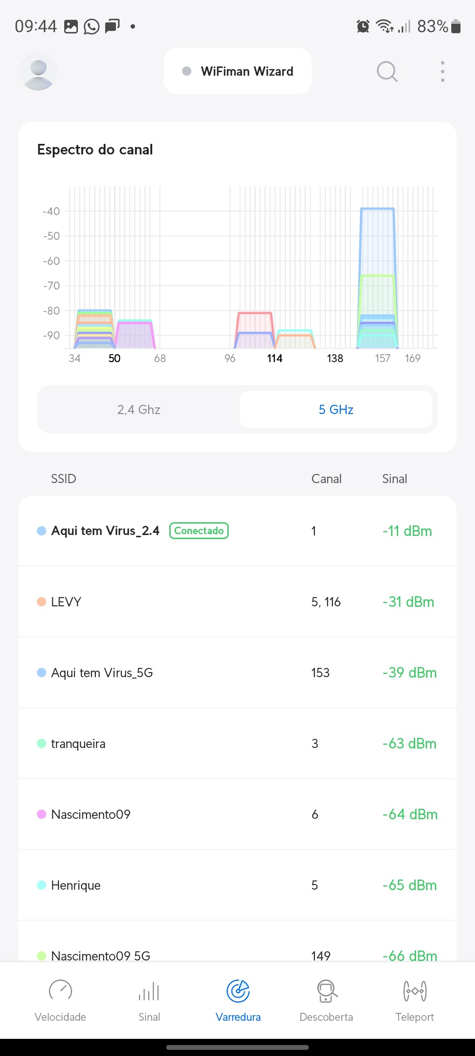The image size is (475, 1056).
Task: Open the Descoberta discovery tab
Action: (326, 1000)
